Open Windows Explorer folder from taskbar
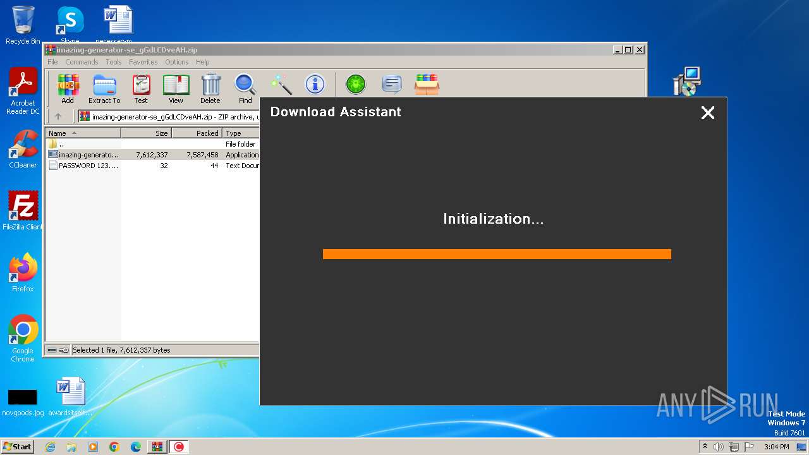 pos(71,447)
